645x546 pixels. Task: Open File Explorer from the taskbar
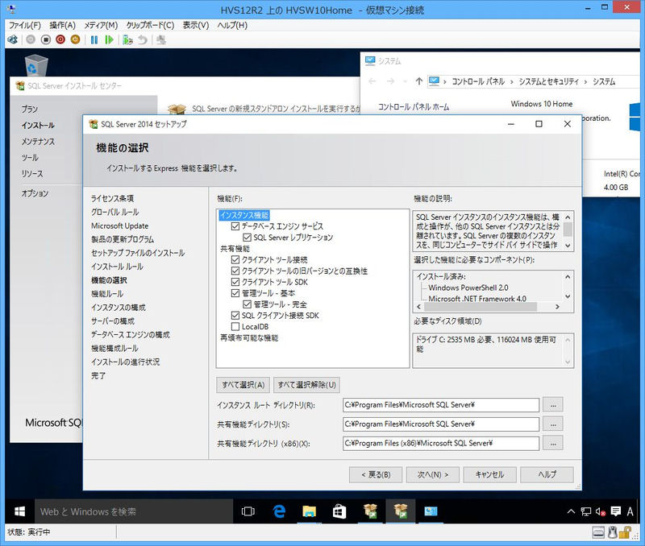click(x=309, y=511)
